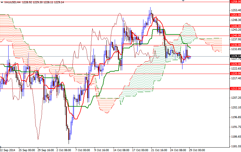
Task: Click the 14 Oct 08:00 time label
Action: pyautogui.click(x=122, y=150)
